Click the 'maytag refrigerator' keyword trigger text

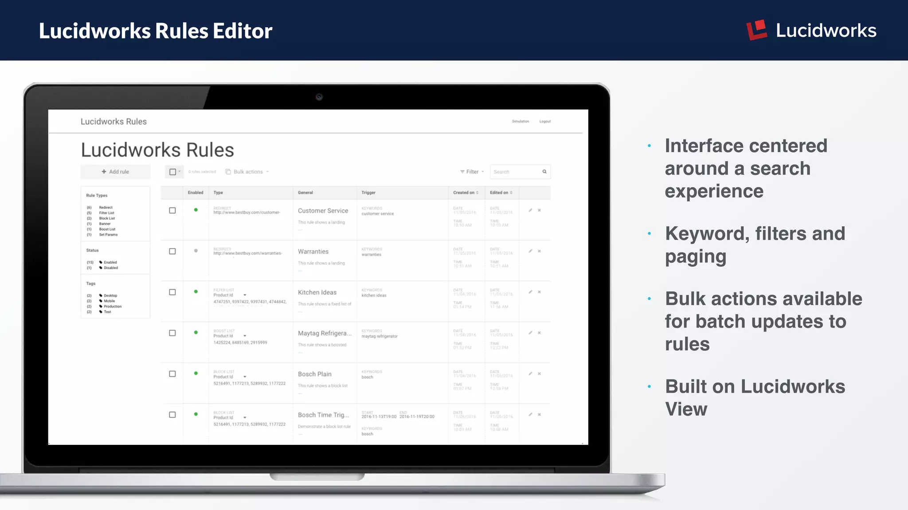click(380, 336)
